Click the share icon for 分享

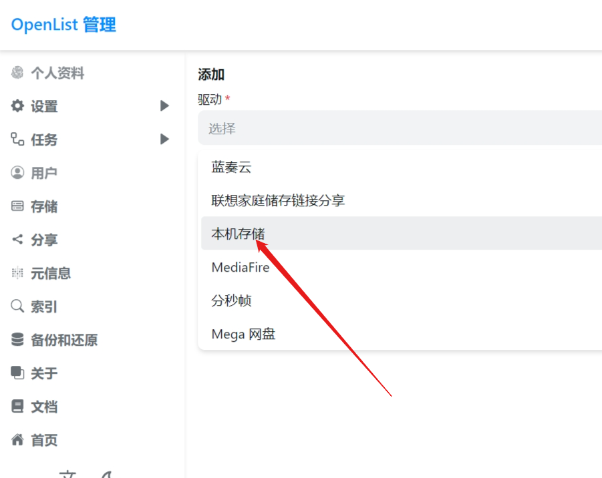tap(17, 240)
